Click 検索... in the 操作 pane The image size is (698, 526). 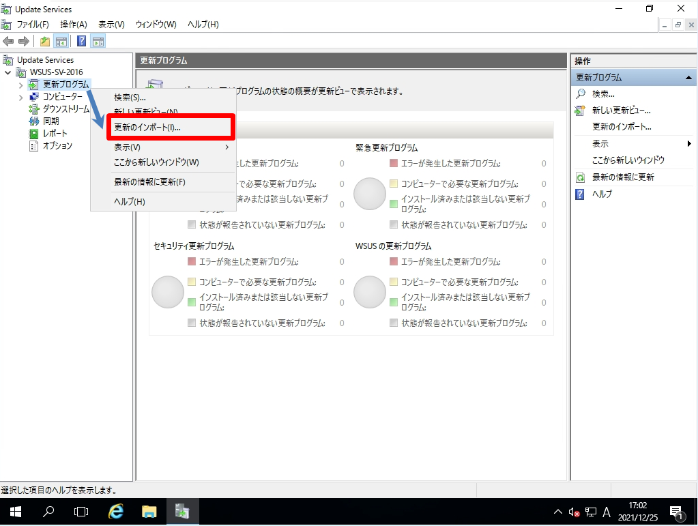pos(603,94)
